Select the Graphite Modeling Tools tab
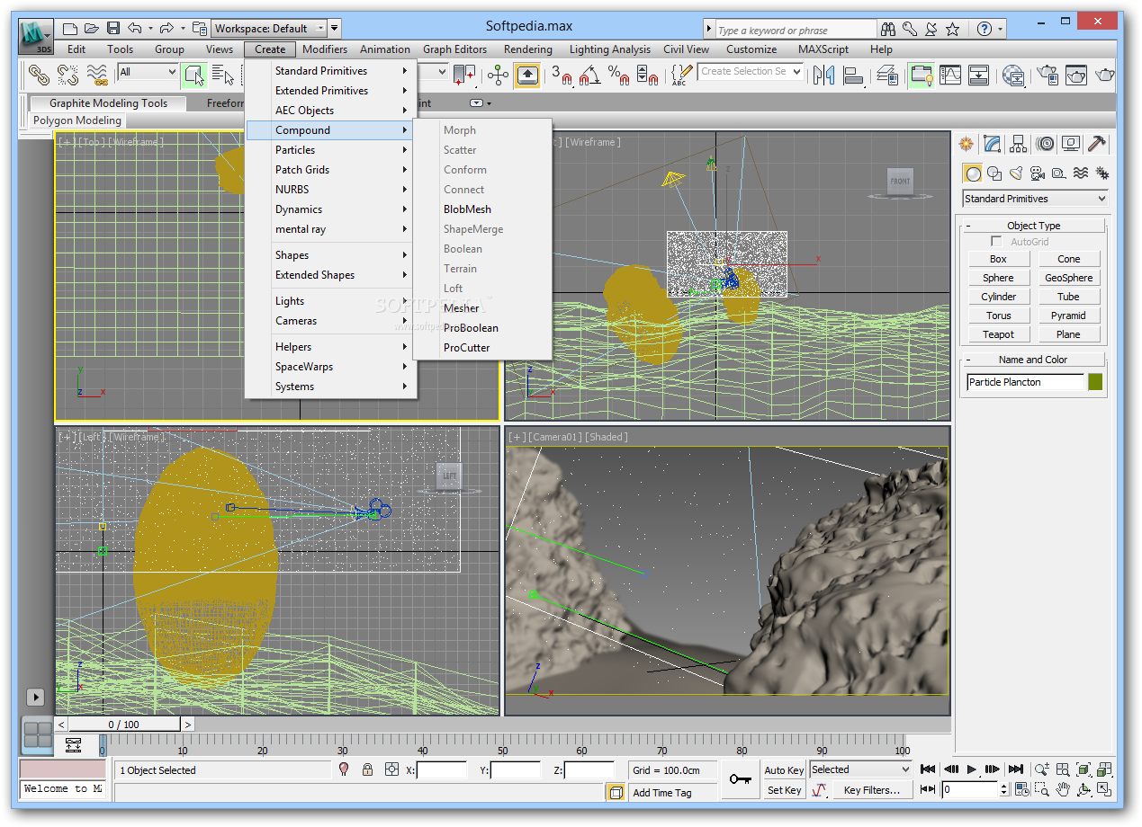 point(108,103)
